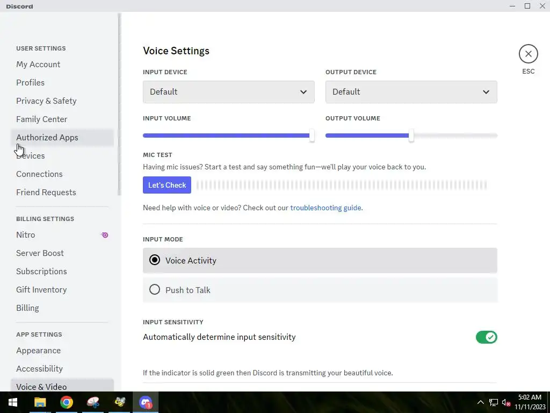Click the muted speaker tray icon

click(506, 402)
